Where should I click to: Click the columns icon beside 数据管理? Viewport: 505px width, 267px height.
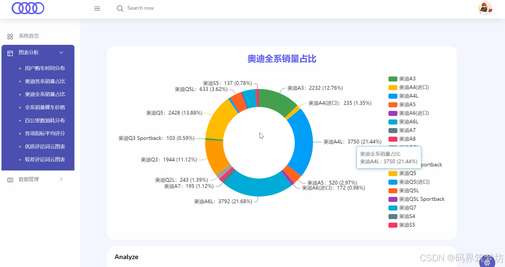(x=10, y=180)
